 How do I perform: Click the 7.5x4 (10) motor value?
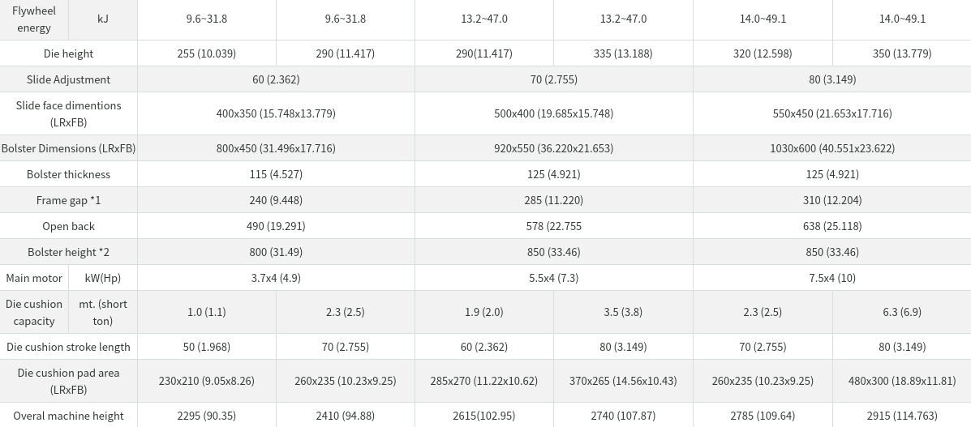pyautogui.click(x=832, y=278)
